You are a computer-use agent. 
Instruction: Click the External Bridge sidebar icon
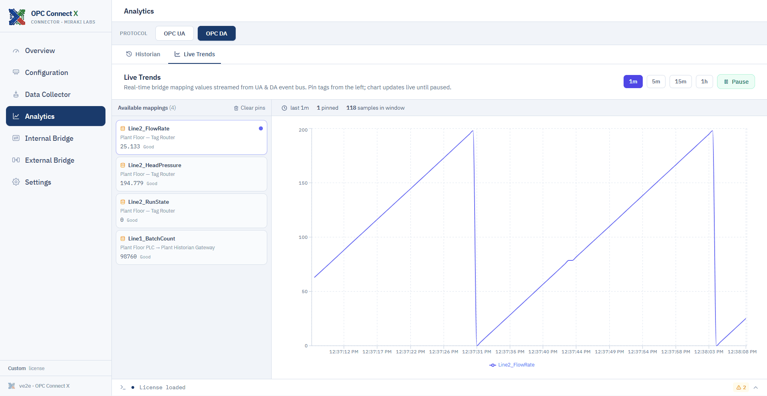pyautogui.click(x=16, y=160)
